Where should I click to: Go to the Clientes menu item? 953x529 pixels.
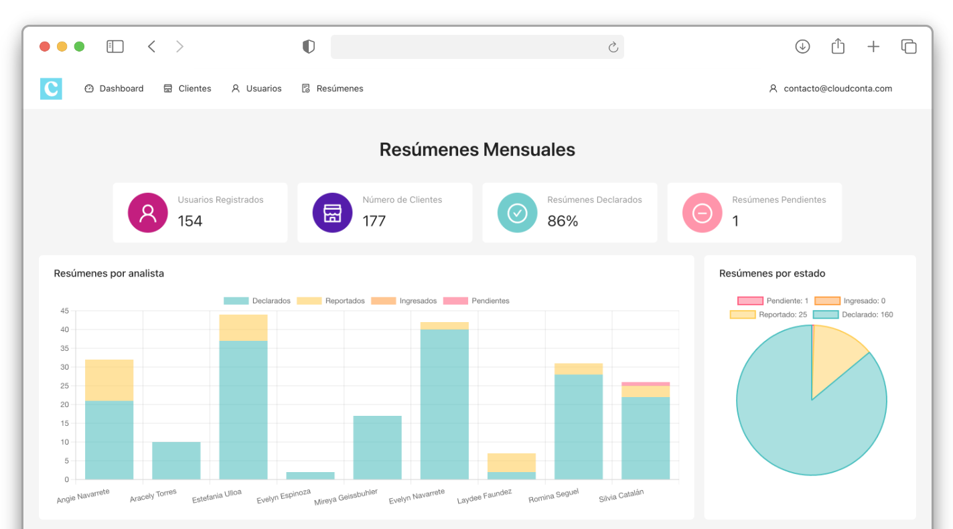188,88
